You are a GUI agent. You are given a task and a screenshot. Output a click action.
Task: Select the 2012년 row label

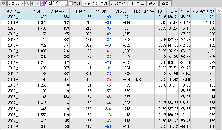click(x=13, y=74)
